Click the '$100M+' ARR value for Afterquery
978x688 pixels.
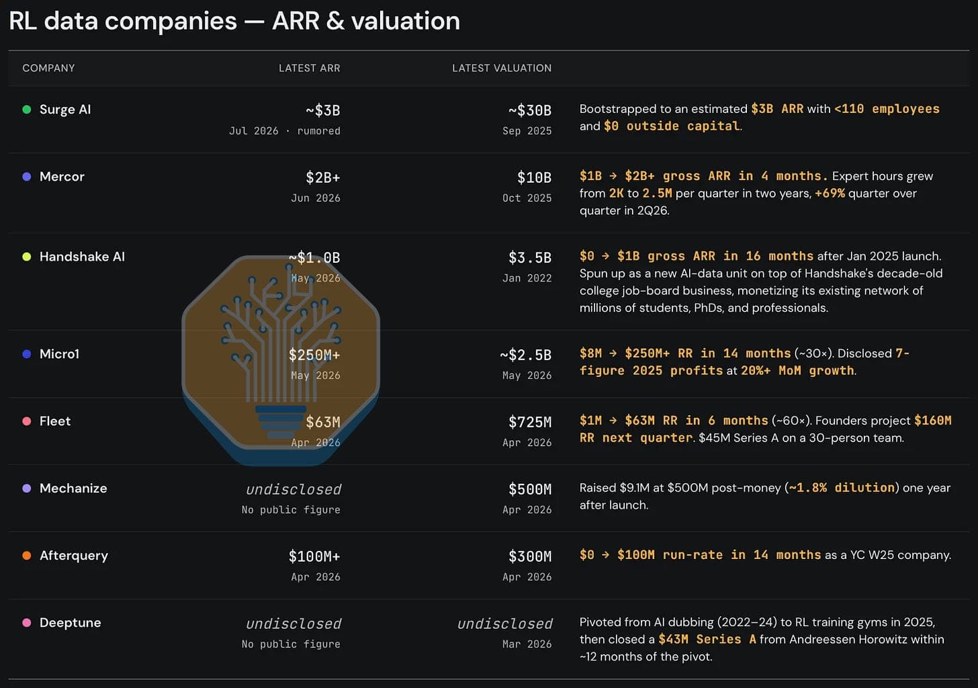click(314, 556)
